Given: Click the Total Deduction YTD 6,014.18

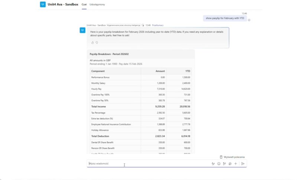Looking at the screenshot, I should point(186,136).
